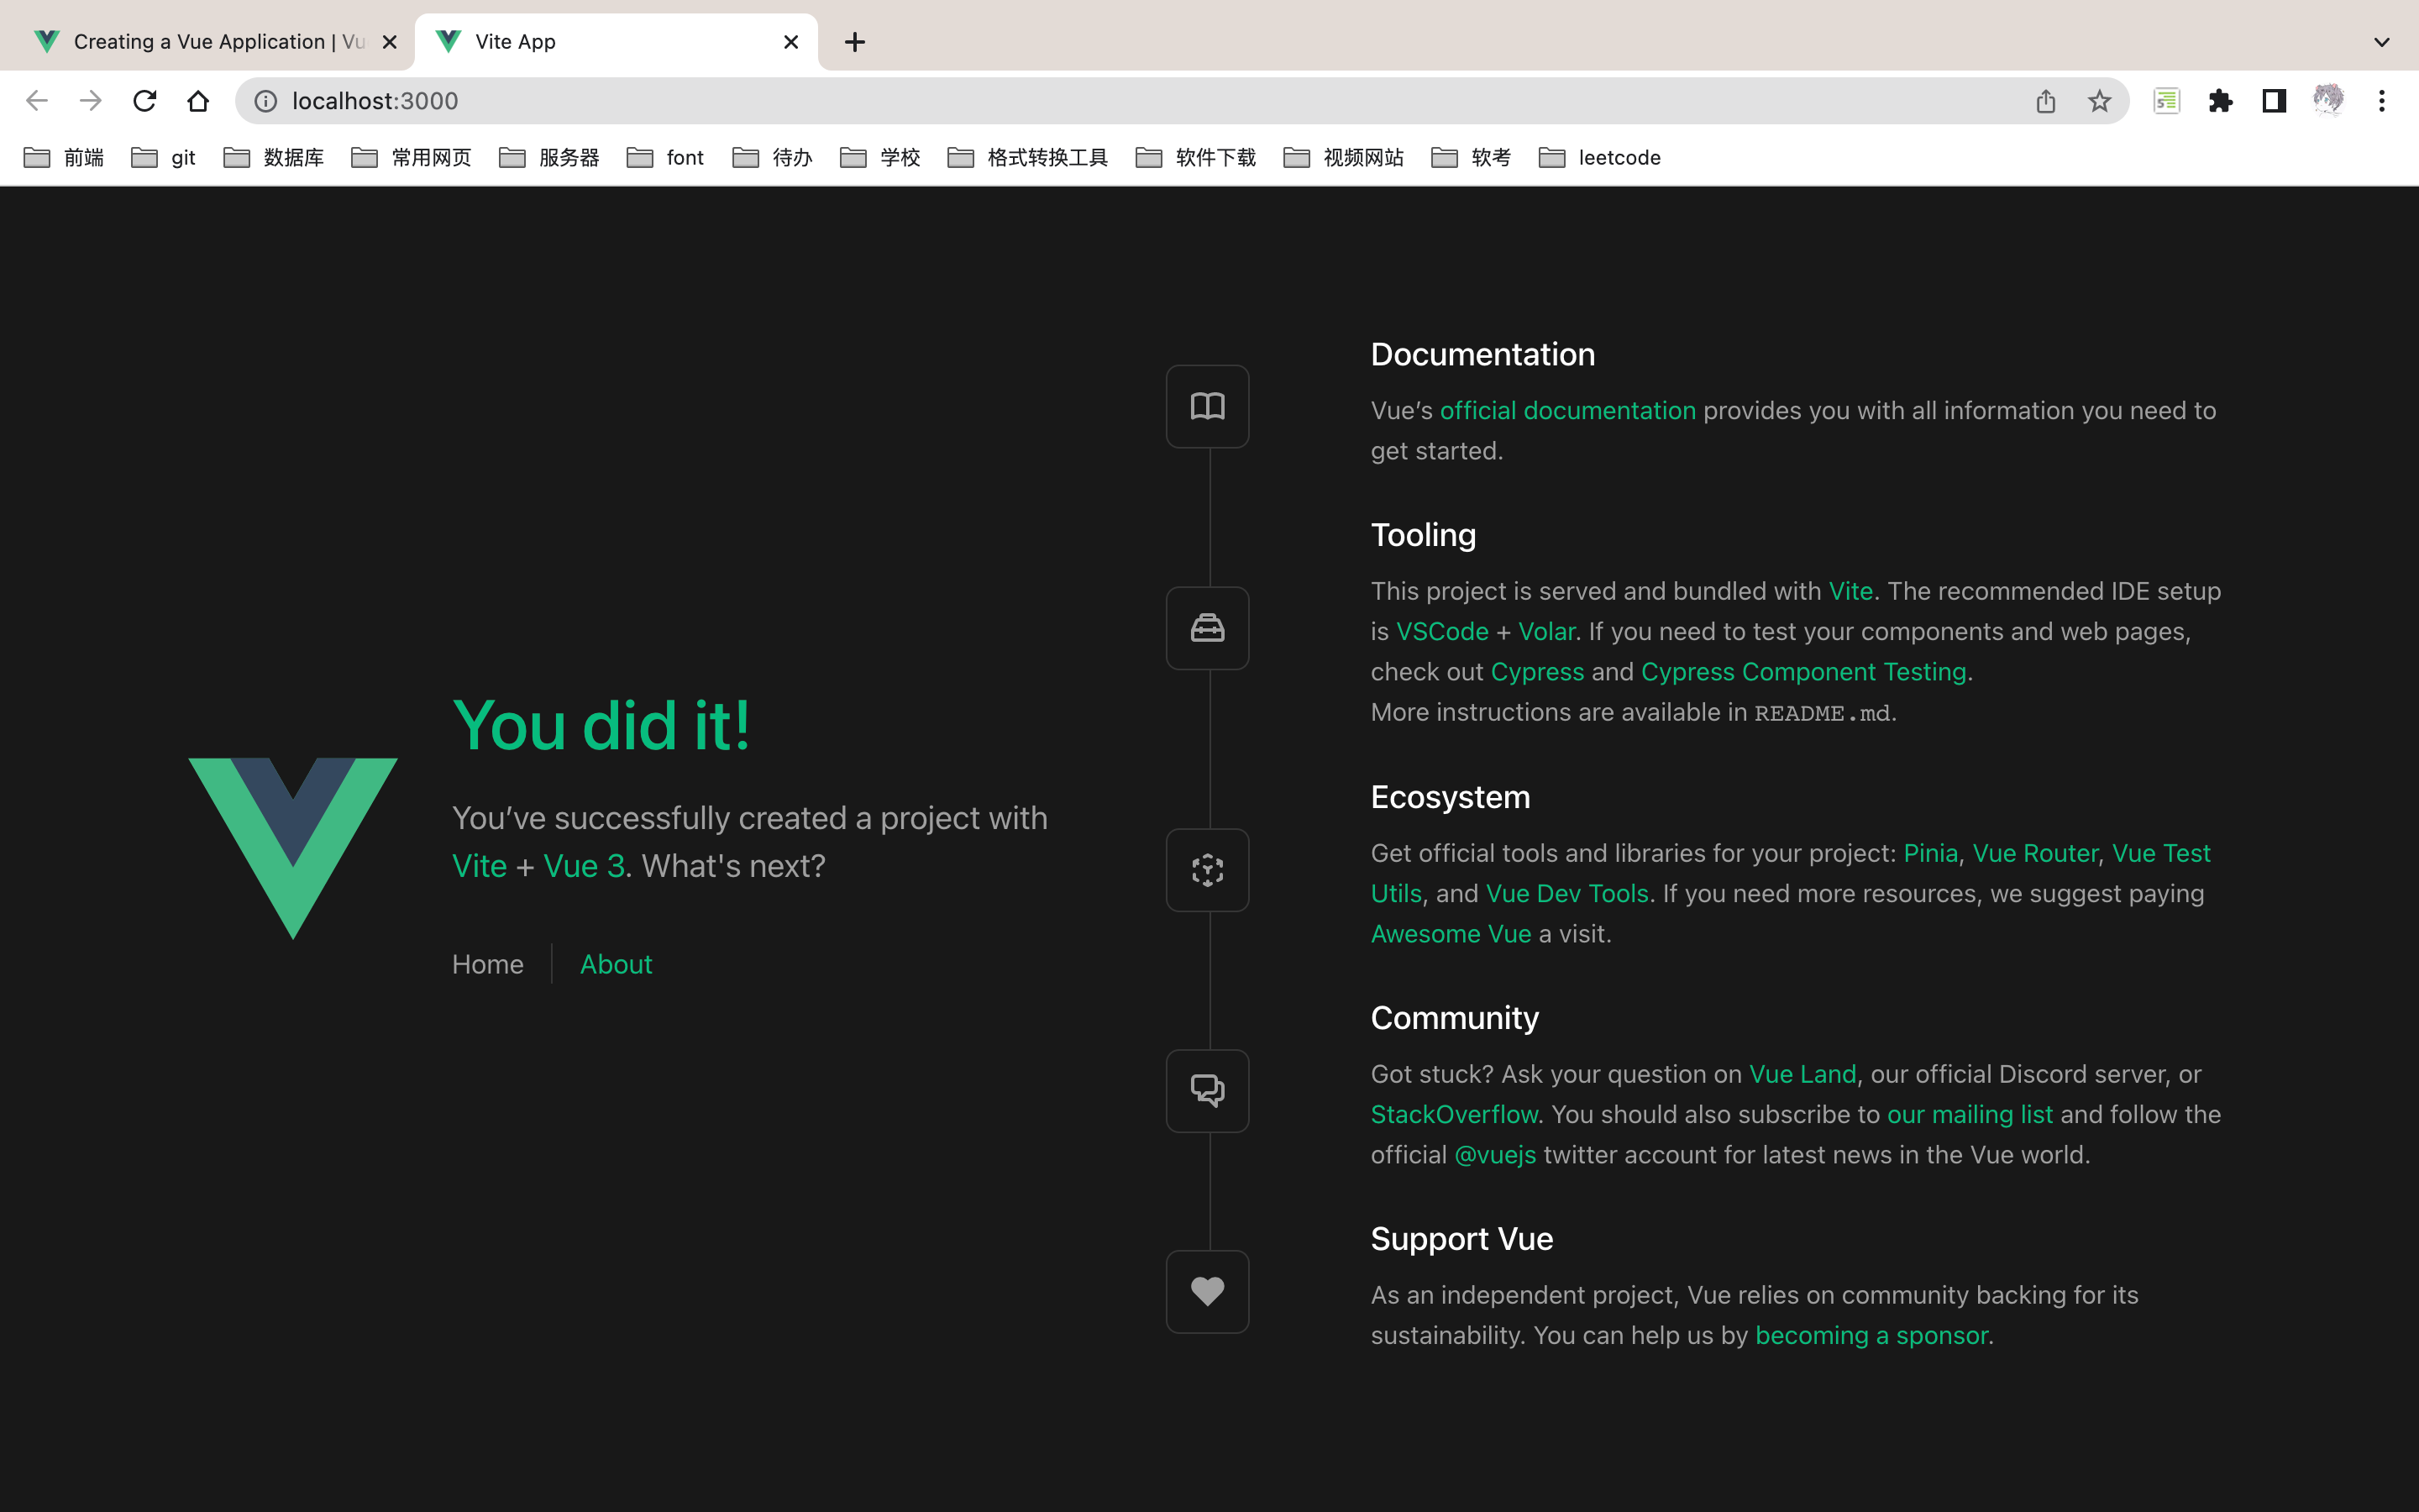This screenshot has height=1512, width=2419.
Task: Go to the About page link
Action: coord(616,964)
